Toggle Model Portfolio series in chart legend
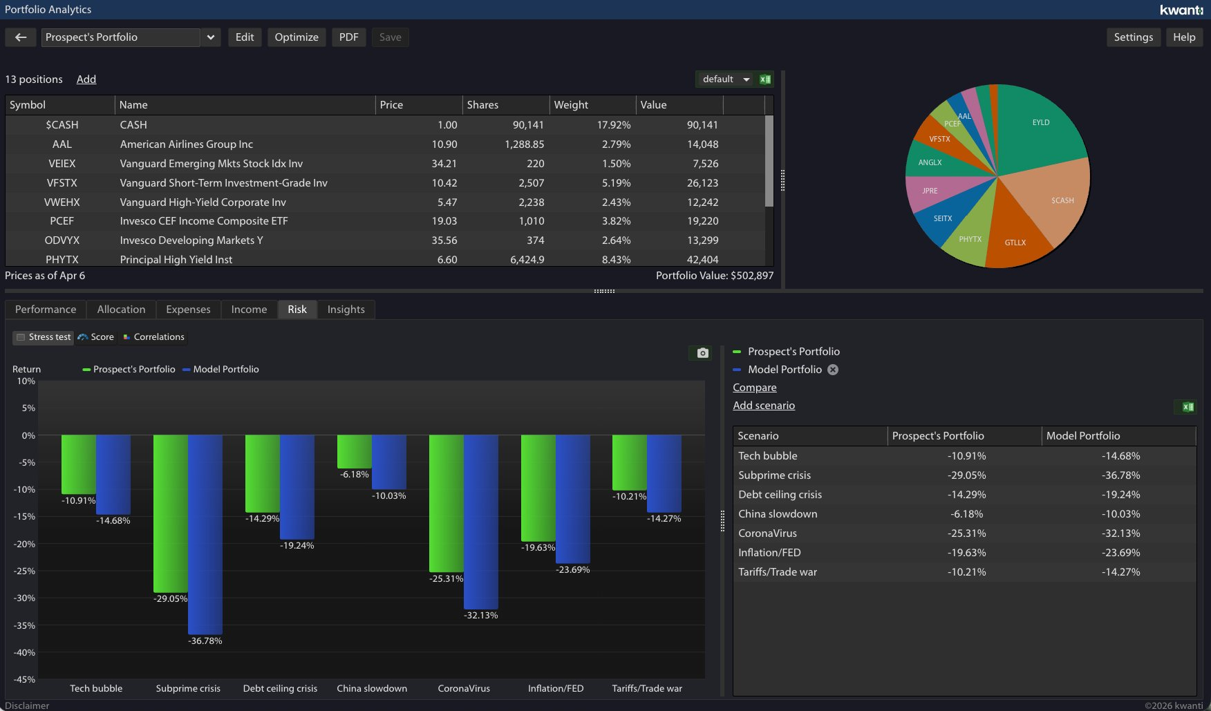The width and height of the screenshot is (1211, 711). (220, 370)
